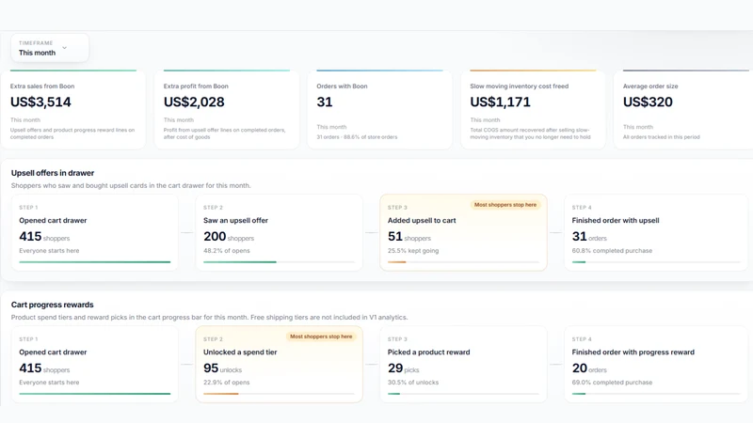The height and width of the screenshot is (423, 753).
Task: Click the 51 shoppers value
Action: click(x=409, y=237)
